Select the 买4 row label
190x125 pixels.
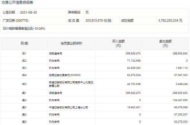[x=24, y=75]
